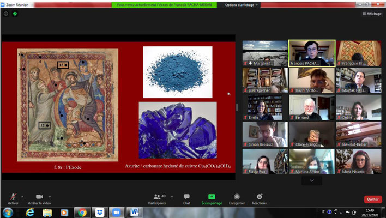Image resolution: width=386 pixels, height=218 pixels.
Task: Open media player taskbar icon
Action: pyautogui.click(x=64, y=213)
